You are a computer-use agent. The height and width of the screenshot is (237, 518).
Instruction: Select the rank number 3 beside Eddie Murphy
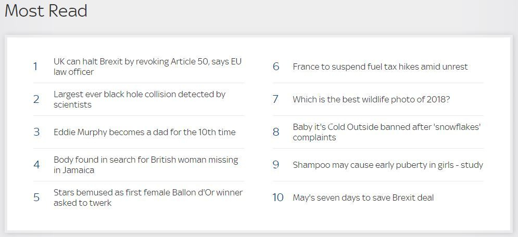click(x=36, y=132)
